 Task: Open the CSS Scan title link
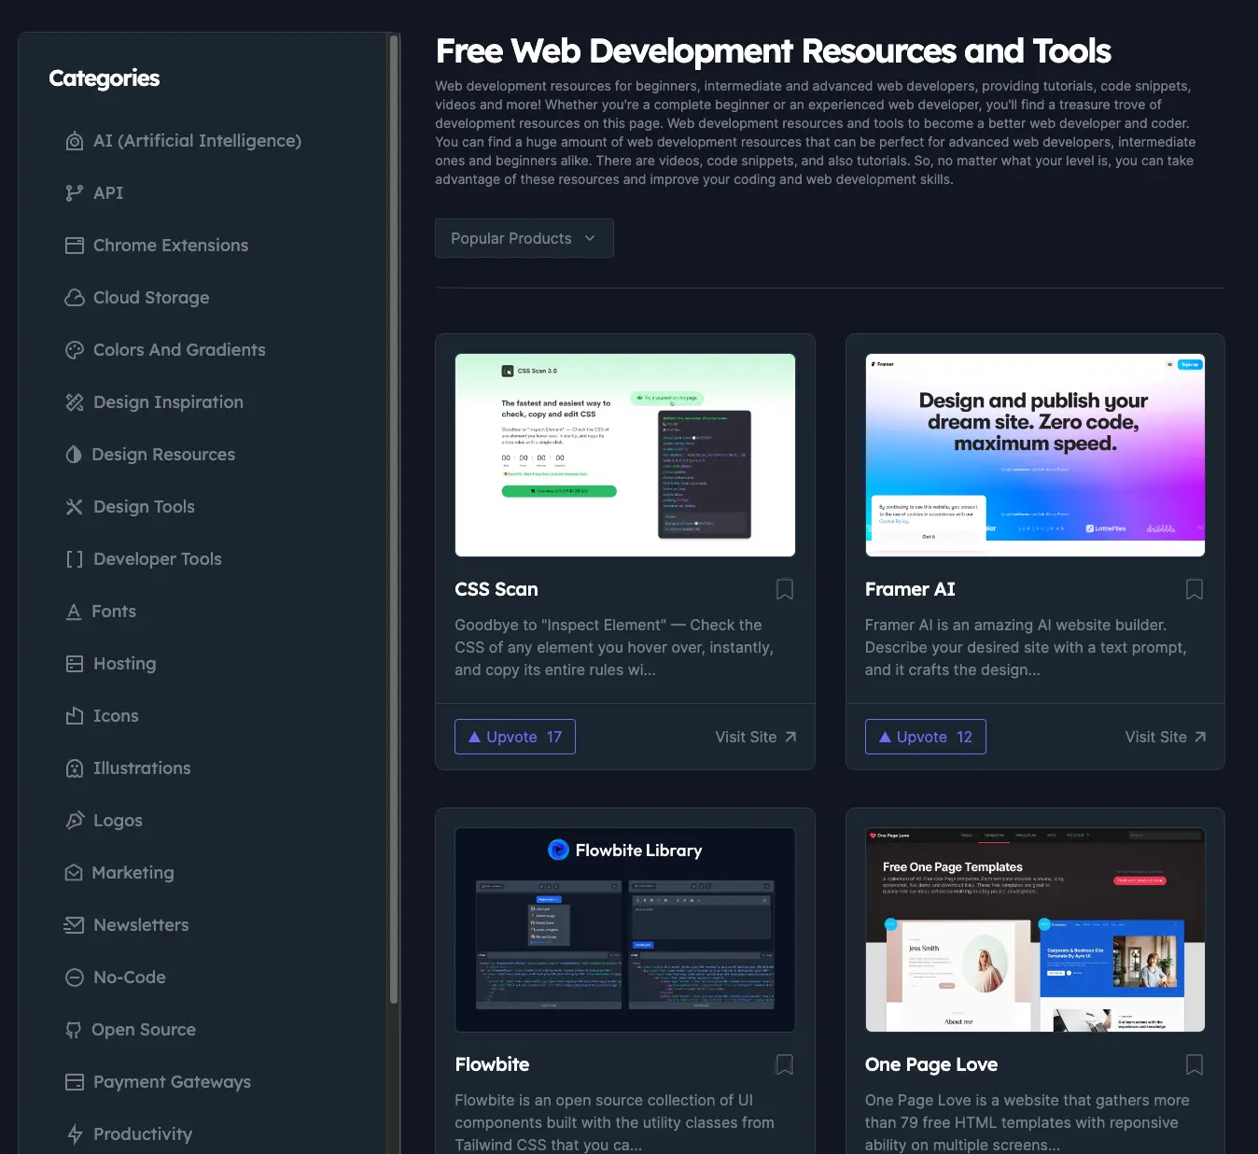point(496,589)
